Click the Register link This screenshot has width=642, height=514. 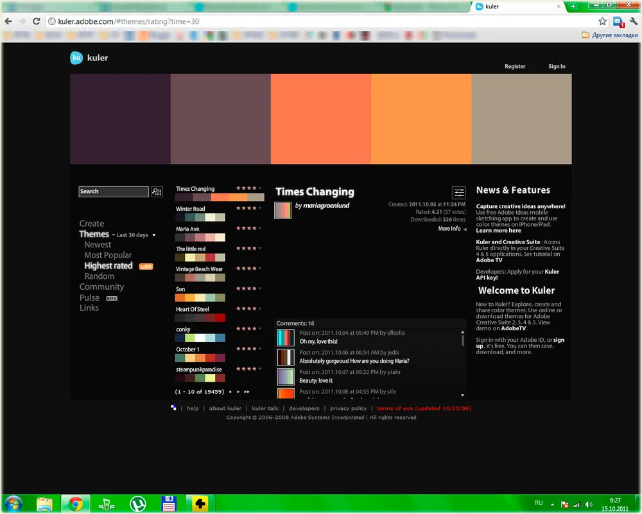click(514, 66)
